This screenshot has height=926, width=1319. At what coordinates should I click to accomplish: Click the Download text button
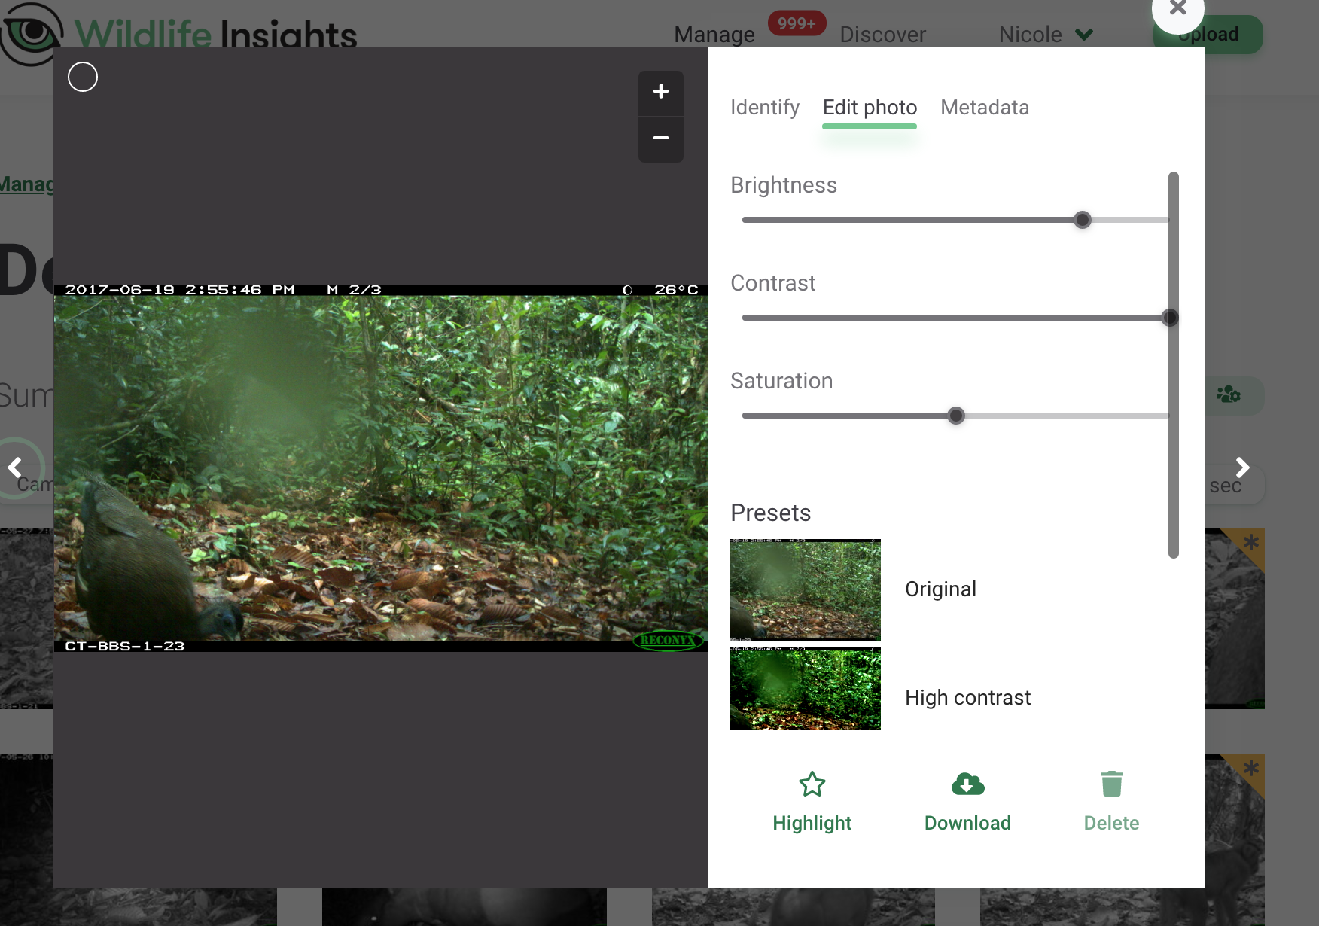click(968, 823)
